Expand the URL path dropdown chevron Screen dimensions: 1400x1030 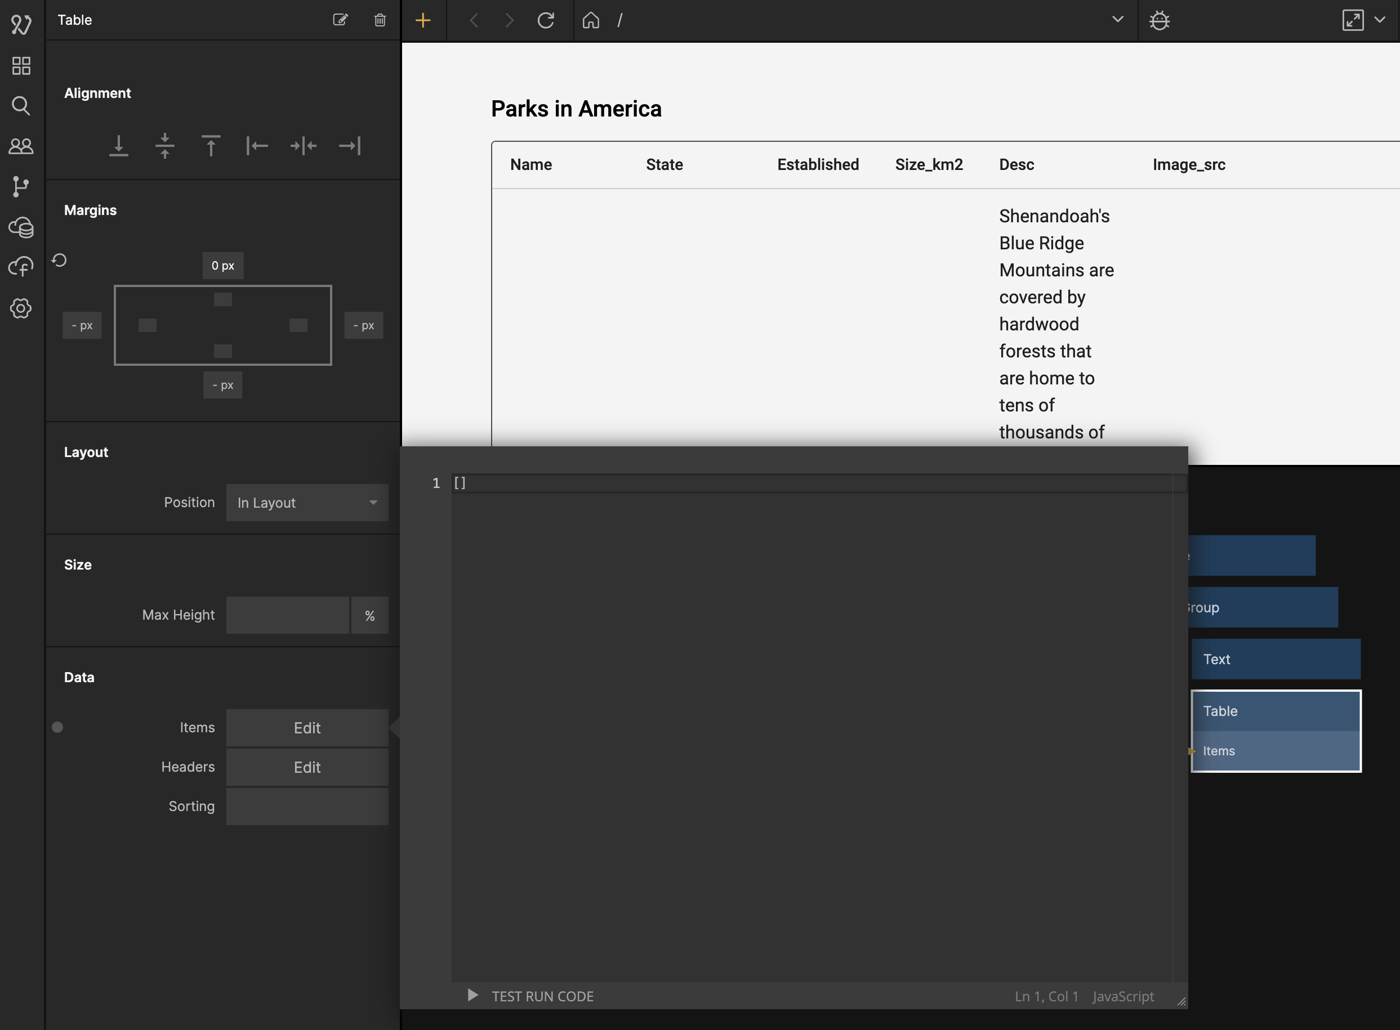click(1117, 19)
